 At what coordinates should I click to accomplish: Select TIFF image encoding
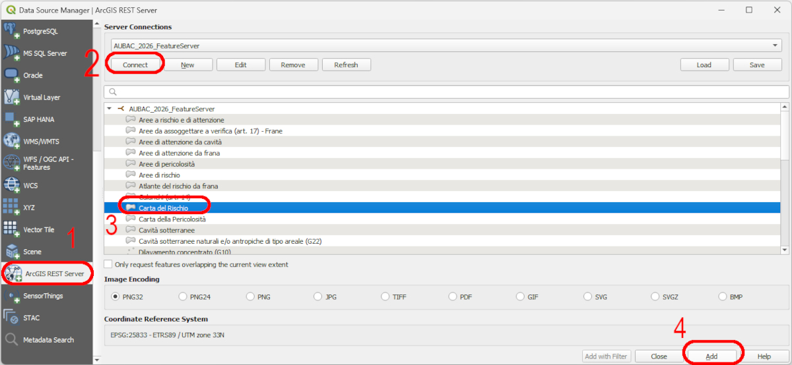[x=385, y=297]
